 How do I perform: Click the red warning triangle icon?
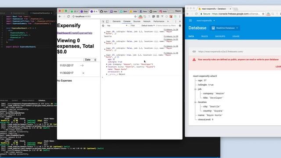194,60
